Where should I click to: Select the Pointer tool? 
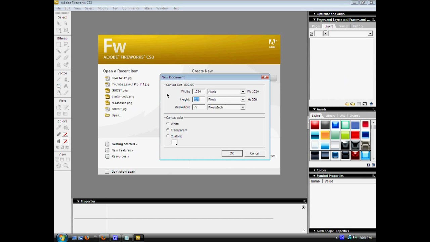point(59,23)
